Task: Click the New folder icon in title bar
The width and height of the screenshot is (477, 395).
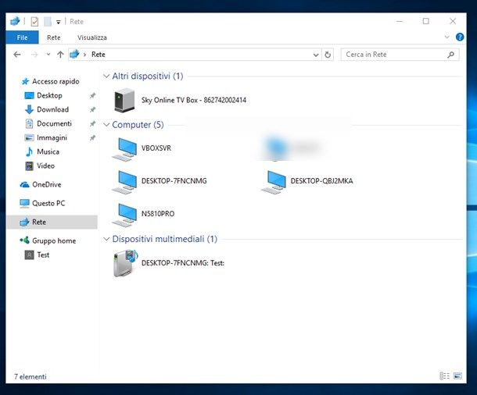Action: tap(48, 22)
